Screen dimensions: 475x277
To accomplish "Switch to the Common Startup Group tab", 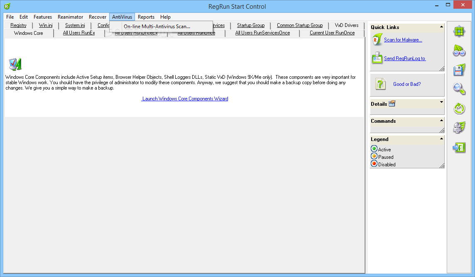I will coord(300,25).
